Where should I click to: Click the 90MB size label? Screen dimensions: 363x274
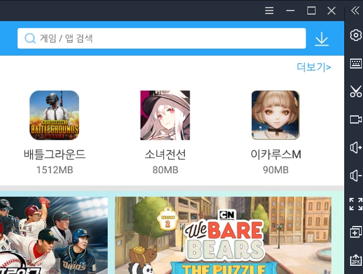276,170
